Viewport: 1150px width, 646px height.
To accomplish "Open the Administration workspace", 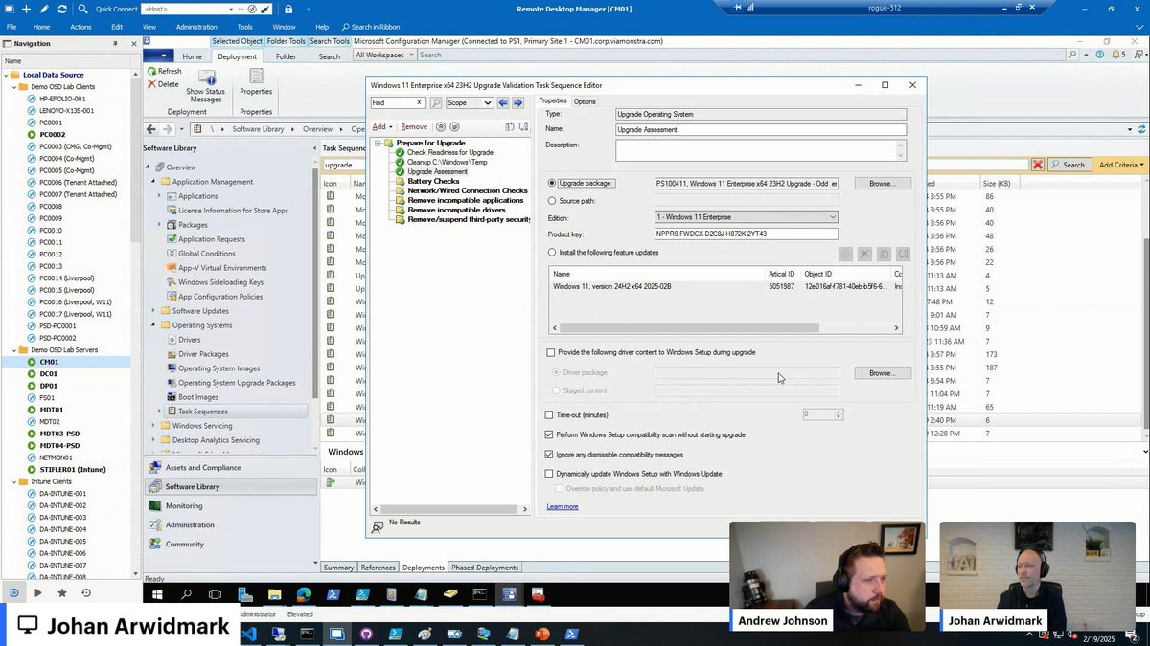I will tap(190, 524).
